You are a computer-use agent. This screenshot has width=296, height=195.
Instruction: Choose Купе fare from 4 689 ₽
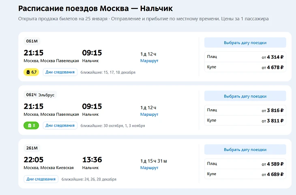tap(245, 174)
